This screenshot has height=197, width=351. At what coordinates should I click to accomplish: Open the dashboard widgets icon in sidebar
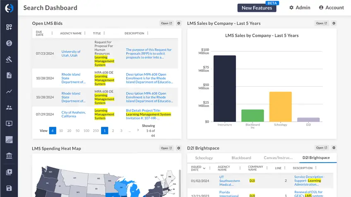tap(9, 27)
